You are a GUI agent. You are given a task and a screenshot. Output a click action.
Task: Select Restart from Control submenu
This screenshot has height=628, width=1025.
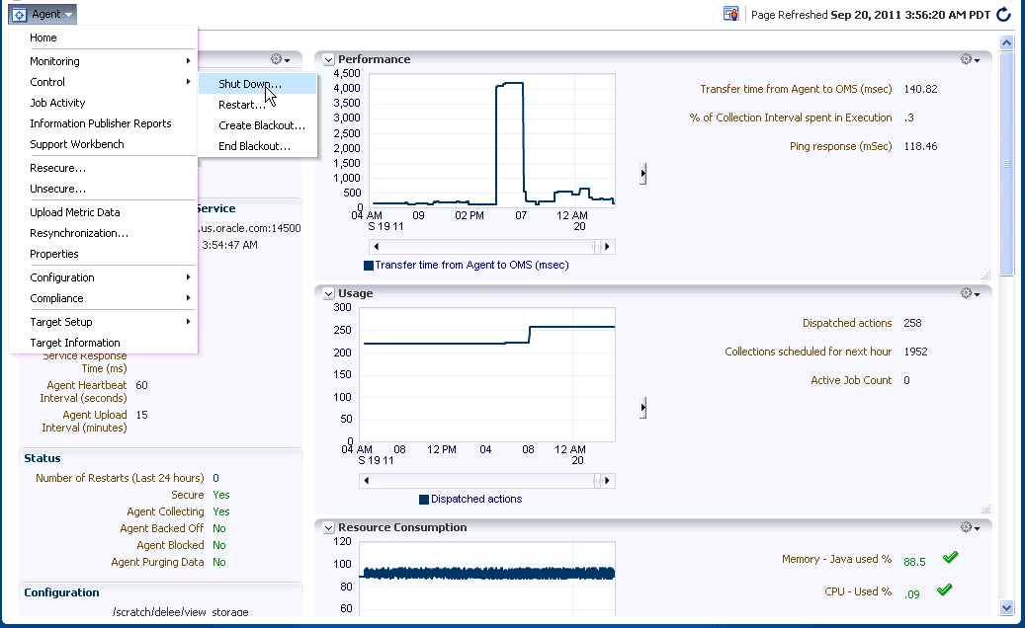(258, 105)
